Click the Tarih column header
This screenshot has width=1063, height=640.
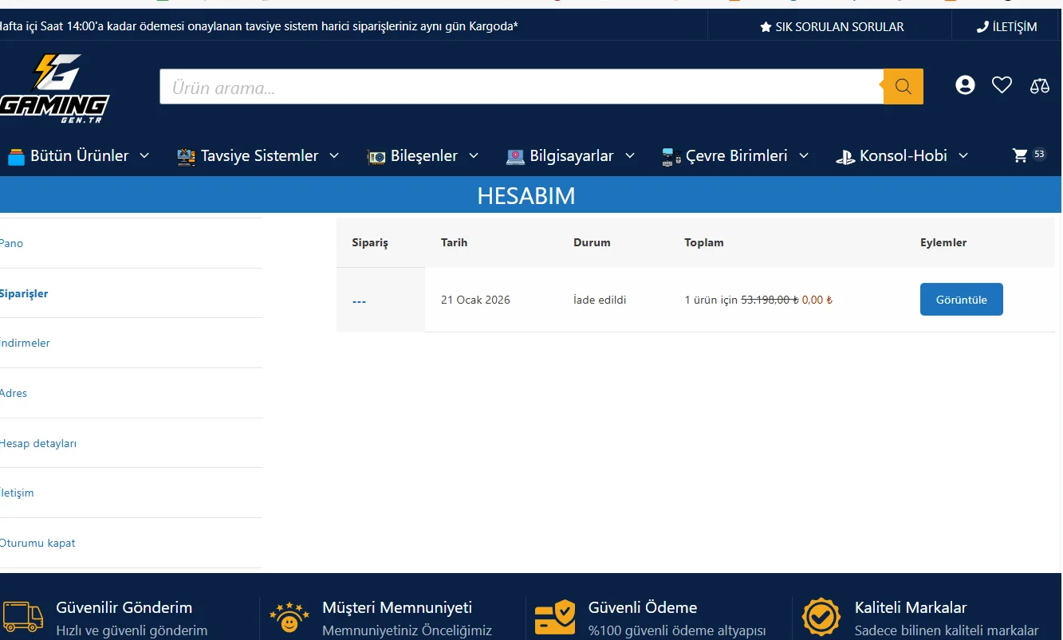[x=455, y=242]
